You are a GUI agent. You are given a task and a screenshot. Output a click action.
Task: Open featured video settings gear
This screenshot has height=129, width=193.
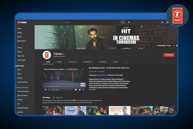(x=80, y=89)
